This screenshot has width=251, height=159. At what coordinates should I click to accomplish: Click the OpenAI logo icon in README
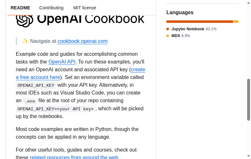[24, 21]
